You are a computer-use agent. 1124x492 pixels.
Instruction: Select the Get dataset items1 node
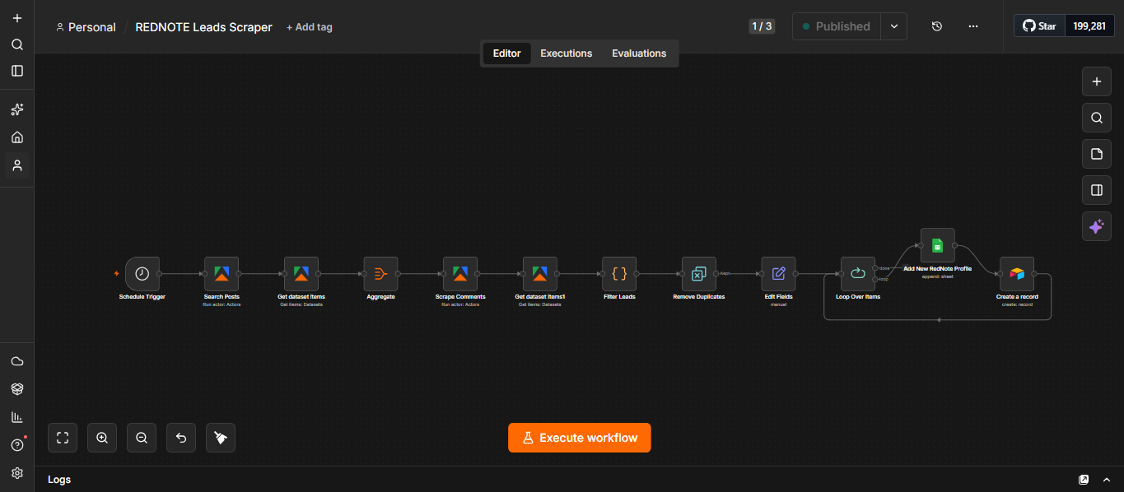point(540,273)
